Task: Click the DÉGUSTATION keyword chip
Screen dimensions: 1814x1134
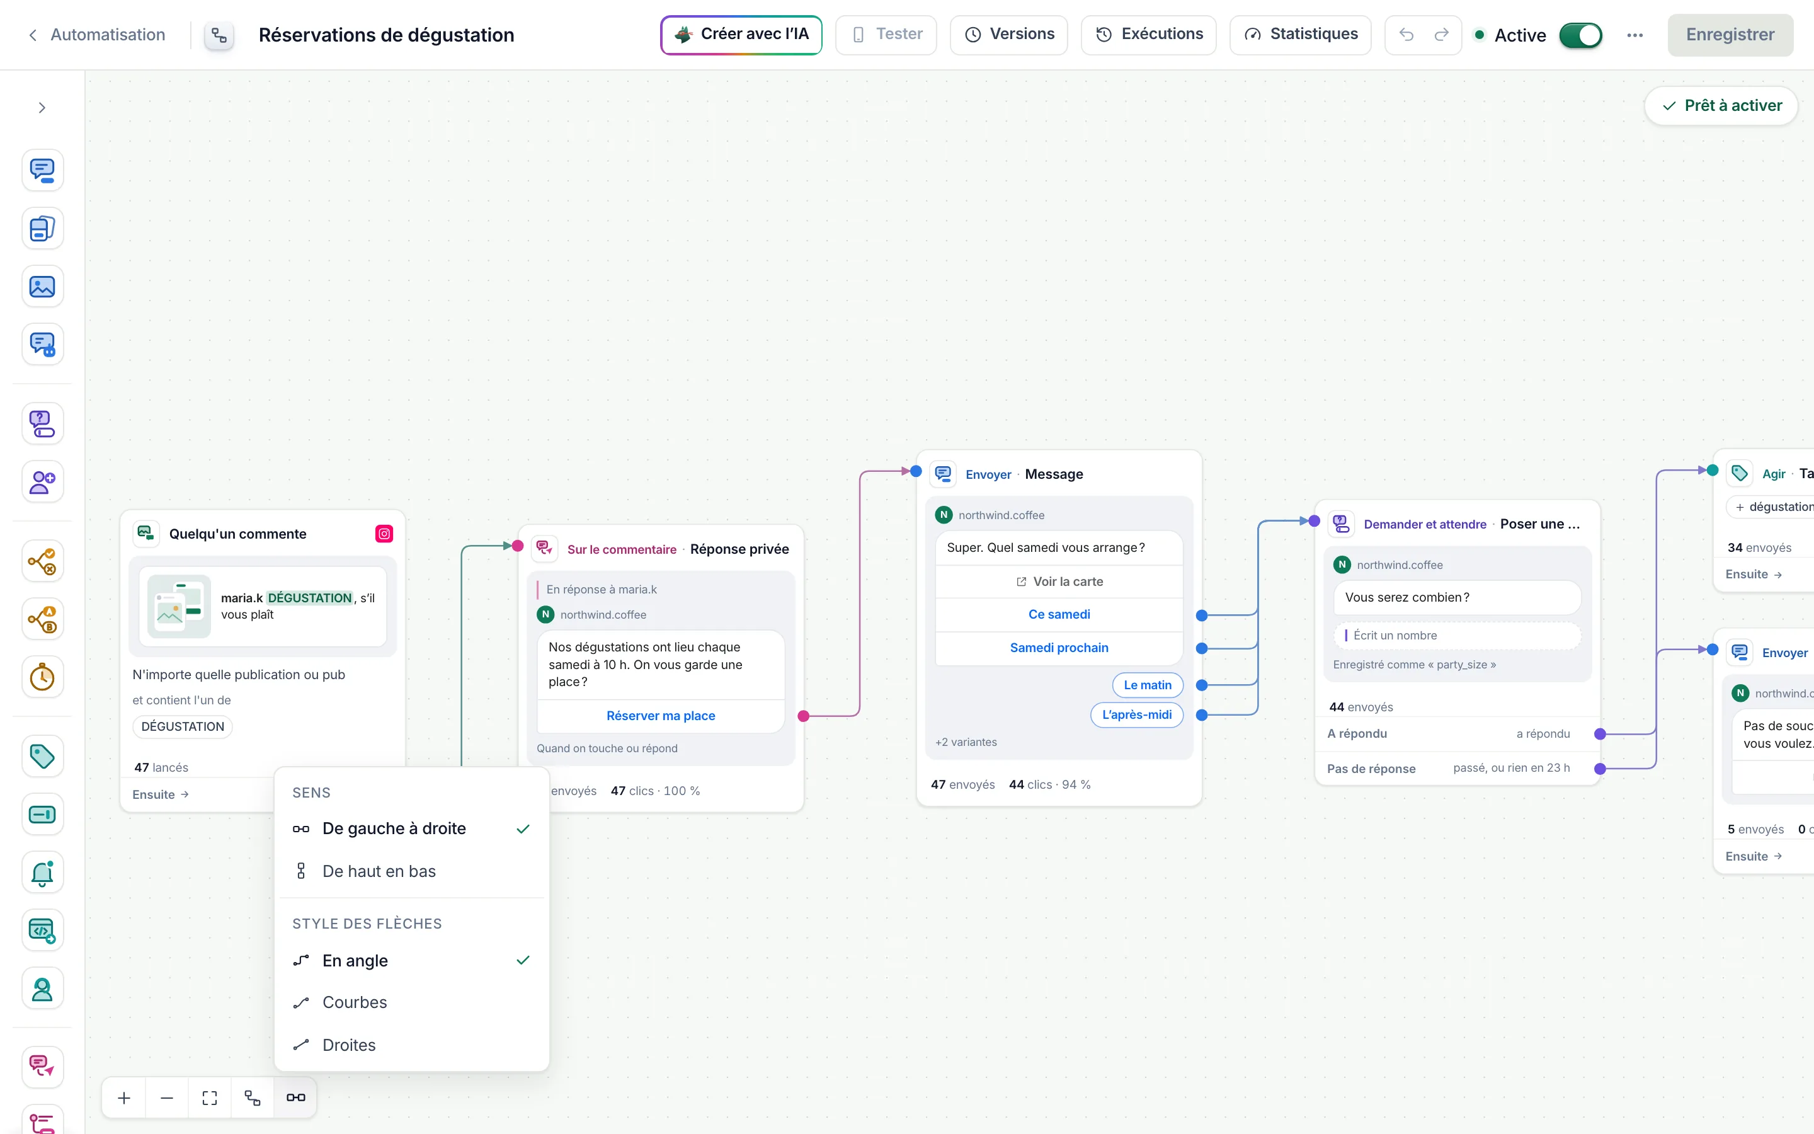Action: (183, 727)
